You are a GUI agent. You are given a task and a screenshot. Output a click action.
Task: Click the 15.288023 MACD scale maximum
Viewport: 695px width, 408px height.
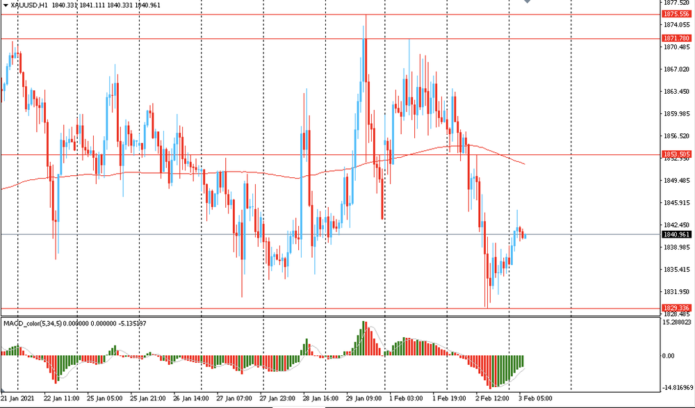point(676,323)
